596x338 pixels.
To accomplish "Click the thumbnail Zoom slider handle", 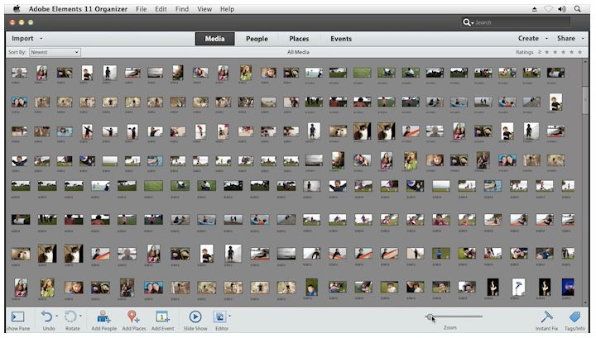I will pyautogui.click(x=430, y=317).
